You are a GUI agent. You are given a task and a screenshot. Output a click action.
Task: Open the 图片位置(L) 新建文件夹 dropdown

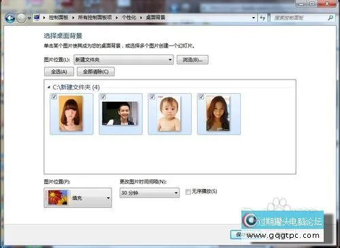tap(124, 60)
